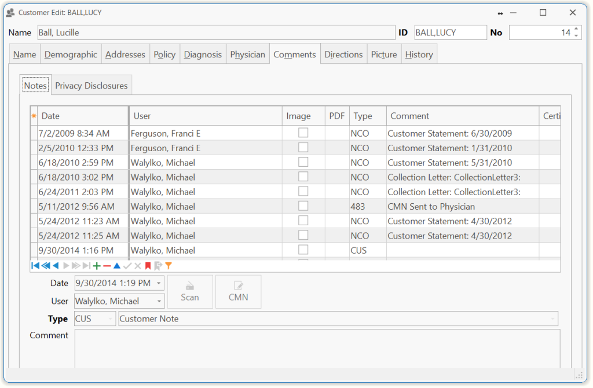Open the orange filter funnel
Screen dimensions: 593x388
tap(169, 266)
